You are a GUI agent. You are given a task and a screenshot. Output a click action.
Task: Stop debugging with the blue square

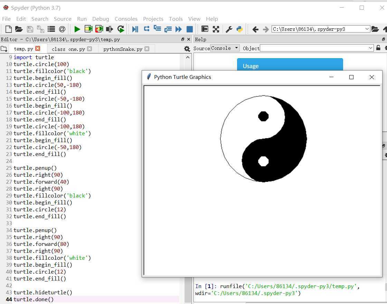(190, 29)
